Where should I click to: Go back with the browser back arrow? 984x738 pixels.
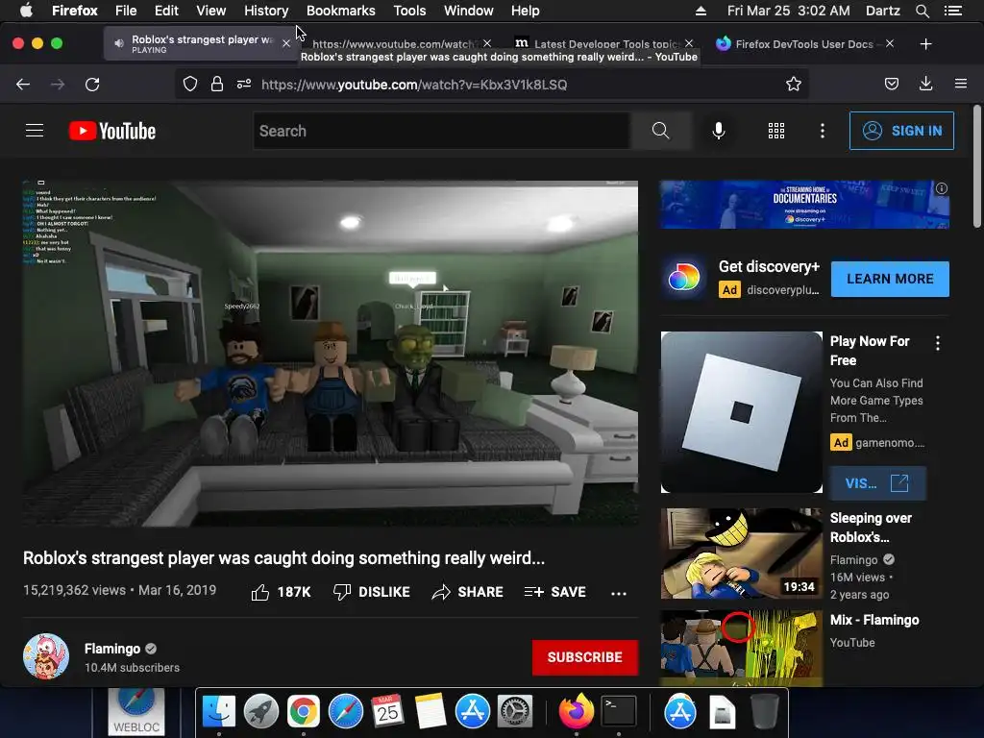[x=23, y=85]
